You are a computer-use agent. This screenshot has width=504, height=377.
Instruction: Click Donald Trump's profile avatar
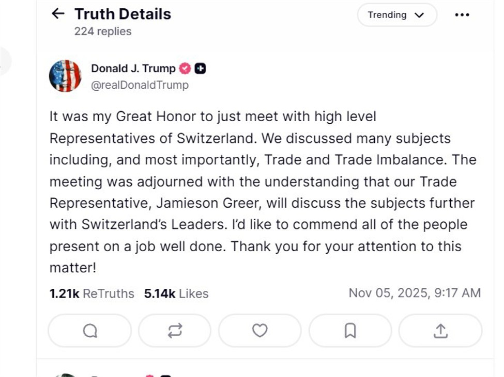tap(65, 75)
